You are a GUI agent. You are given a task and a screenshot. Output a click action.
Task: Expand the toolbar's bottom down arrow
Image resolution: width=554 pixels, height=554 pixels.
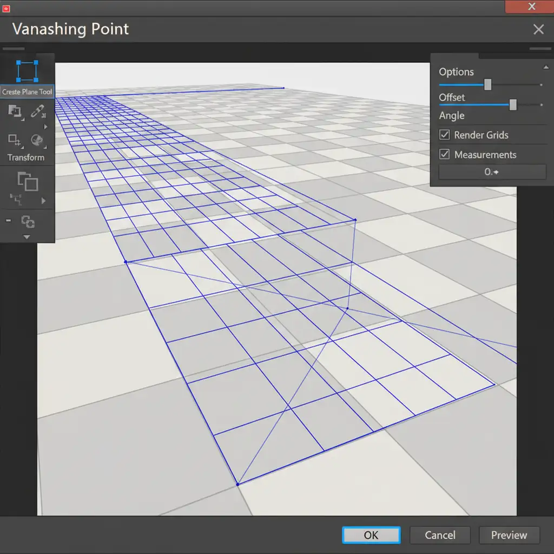[x=27, y=237]
